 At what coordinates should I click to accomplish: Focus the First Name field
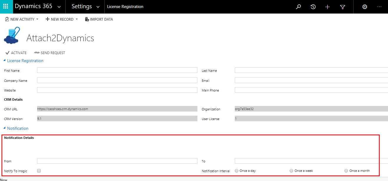pyautogui.click(x=117, y=70)
